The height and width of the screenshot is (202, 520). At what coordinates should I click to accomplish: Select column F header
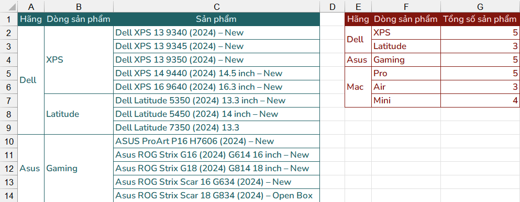coord(406,6)
